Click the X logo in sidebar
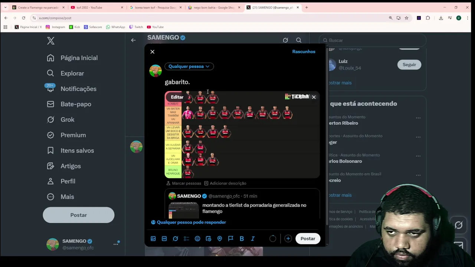475x267 pixels. coord(51,41)
